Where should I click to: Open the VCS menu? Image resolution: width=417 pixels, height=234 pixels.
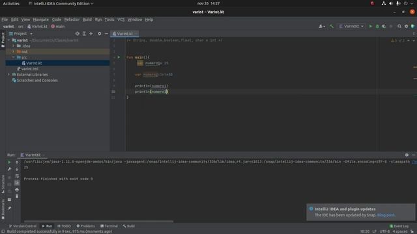point(121,19)
